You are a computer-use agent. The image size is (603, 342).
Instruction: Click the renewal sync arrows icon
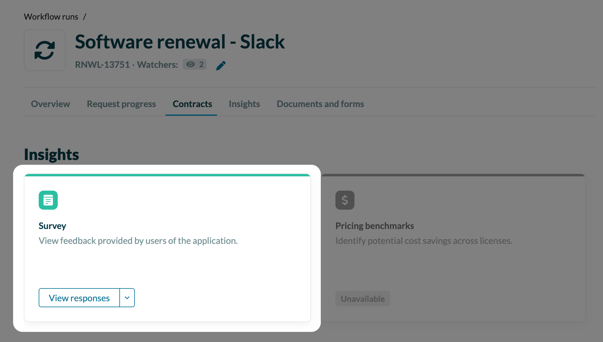[45, 50]
